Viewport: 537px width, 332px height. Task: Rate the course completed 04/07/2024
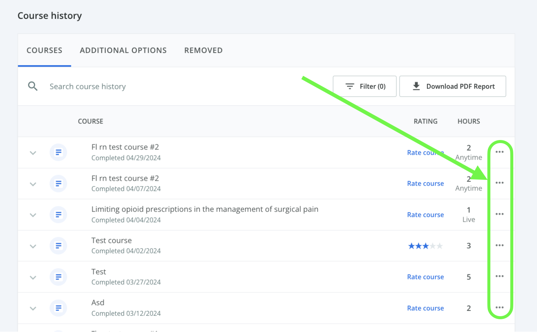(x=425, y=184)
